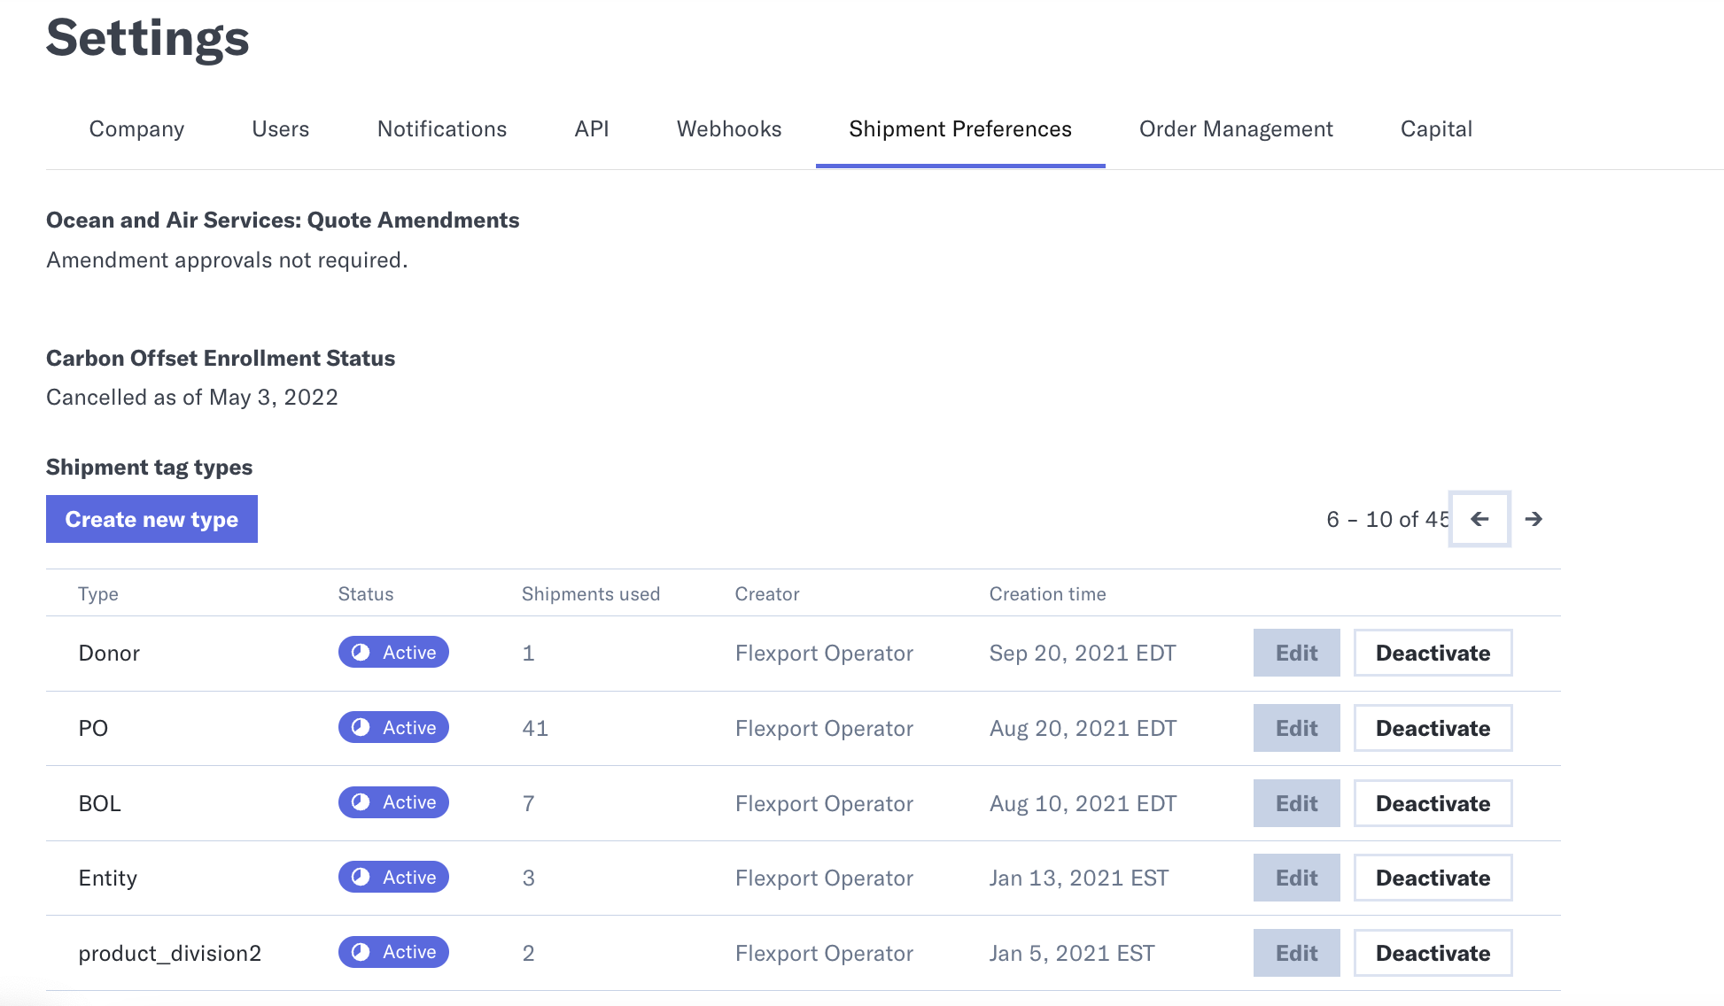The image size is (1724, 1006).
Task: Switch to Order Management tab
Action: (x=1236, y=129)
